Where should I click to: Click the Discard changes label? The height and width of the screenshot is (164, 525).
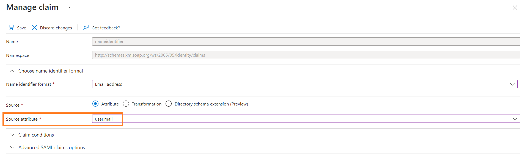pyautogui.click(x=56, y=28)
